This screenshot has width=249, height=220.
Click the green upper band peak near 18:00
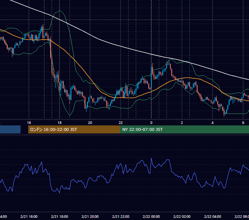(x=59, y=11)
